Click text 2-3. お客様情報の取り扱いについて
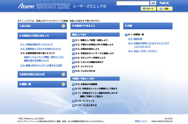The width and height of the screenshot is (188, 124). point(38,53)
